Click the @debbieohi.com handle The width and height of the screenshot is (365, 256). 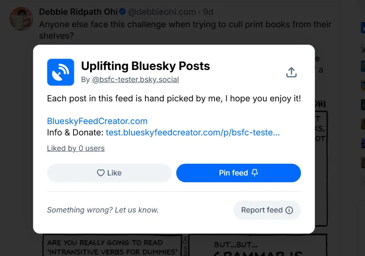(x=162, y=12)
